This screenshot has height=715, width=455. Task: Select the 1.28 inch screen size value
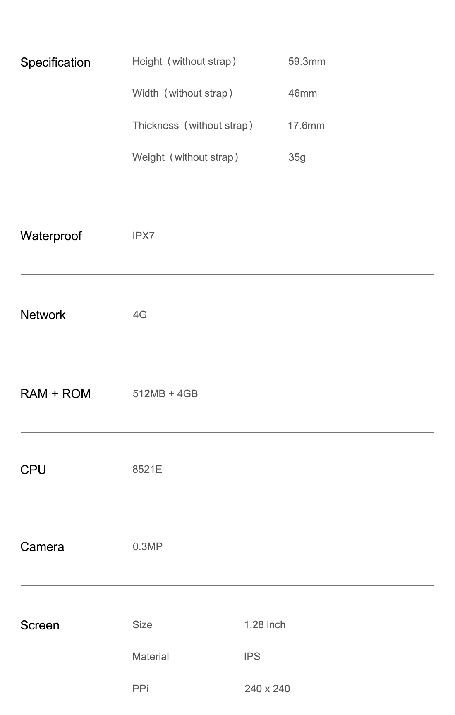(x=264, y=625)
